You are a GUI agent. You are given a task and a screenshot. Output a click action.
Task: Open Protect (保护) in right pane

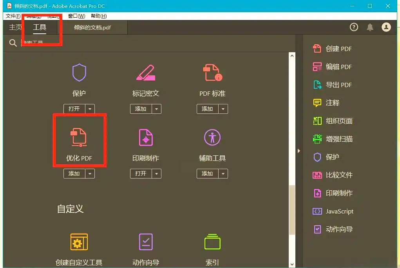(326, 157)
